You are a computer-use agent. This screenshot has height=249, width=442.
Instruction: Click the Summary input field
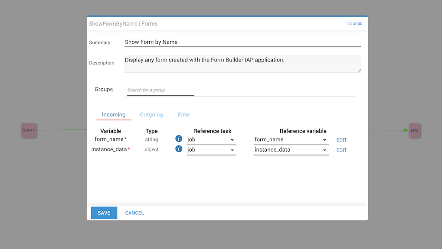point(242,42)
